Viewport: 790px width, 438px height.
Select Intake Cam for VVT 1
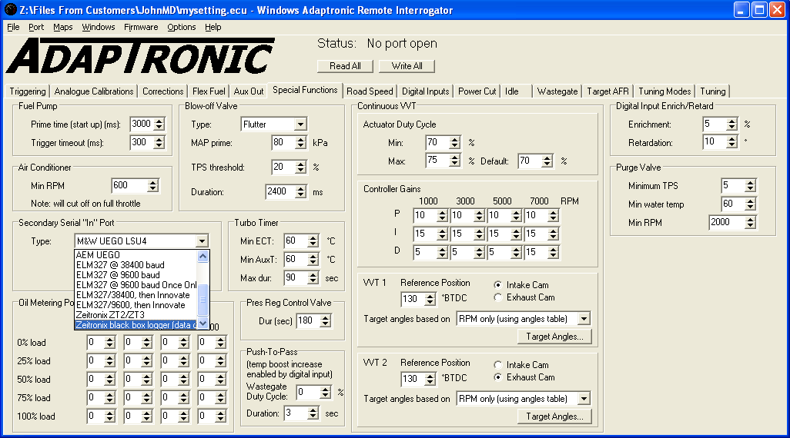(499, 285)
